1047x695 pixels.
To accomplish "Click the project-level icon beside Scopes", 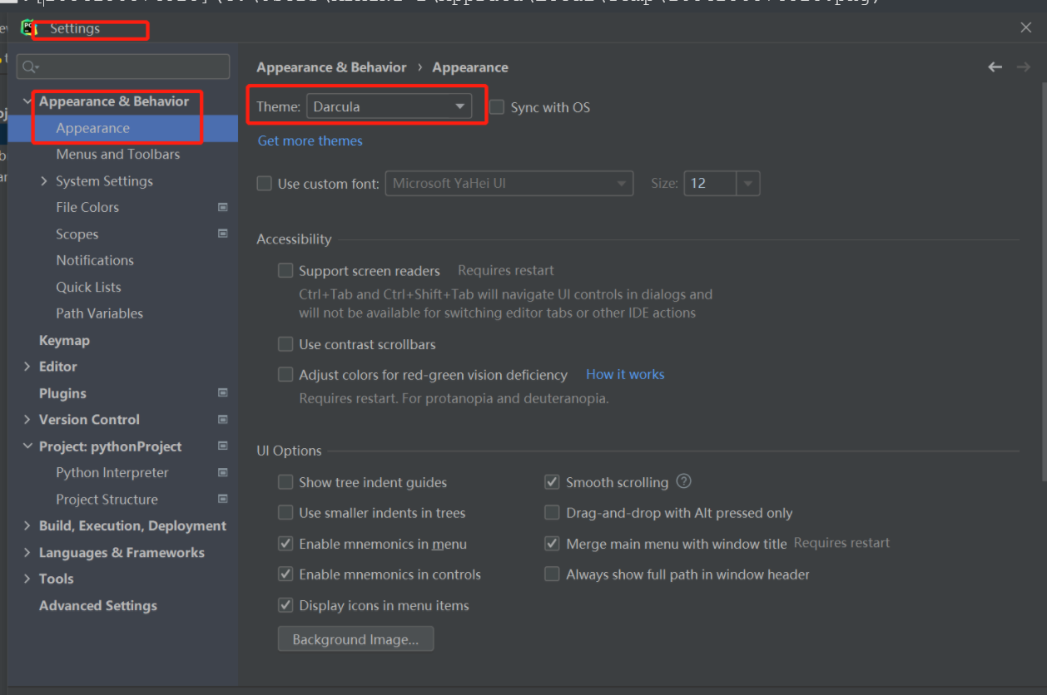I will (223, 234).
